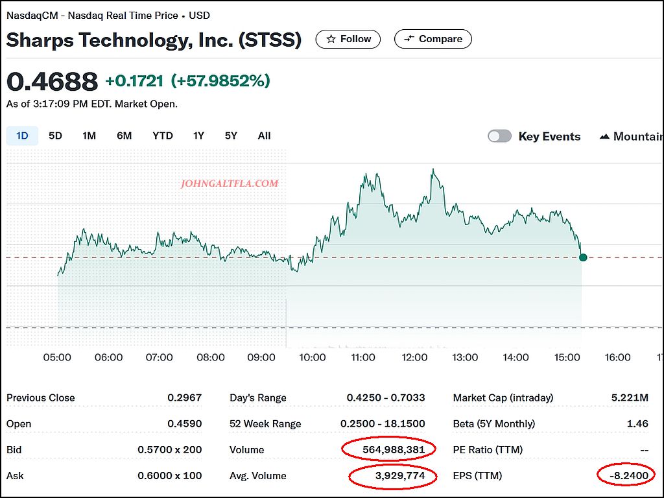Select the All time range
The image size is (664, 498).
(x=264, y=136)
